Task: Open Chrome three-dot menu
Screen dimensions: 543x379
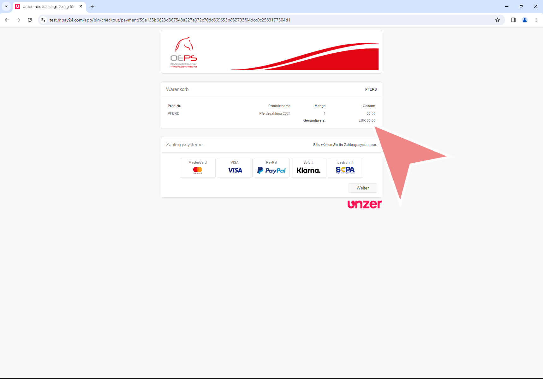Action: click(x=536, y=20)
